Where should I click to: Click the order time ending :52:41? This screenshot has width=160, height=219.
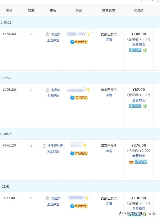coord(5,187)
